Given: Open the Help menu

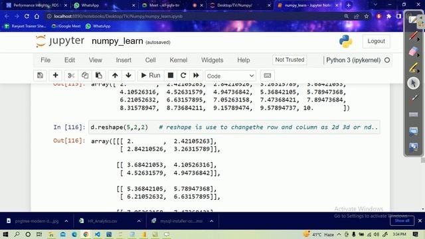Looking at the screenshot, I should click(x=244, y=60).
